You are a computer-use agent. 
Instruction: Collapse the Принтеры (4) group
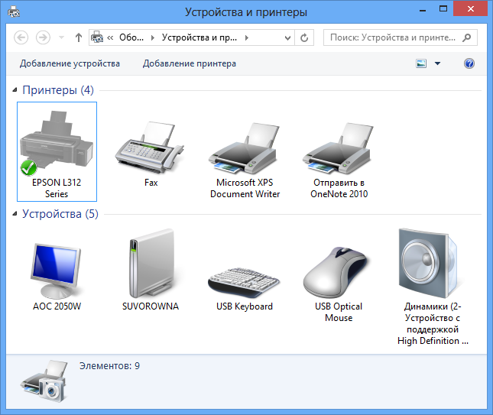[15, 90]
